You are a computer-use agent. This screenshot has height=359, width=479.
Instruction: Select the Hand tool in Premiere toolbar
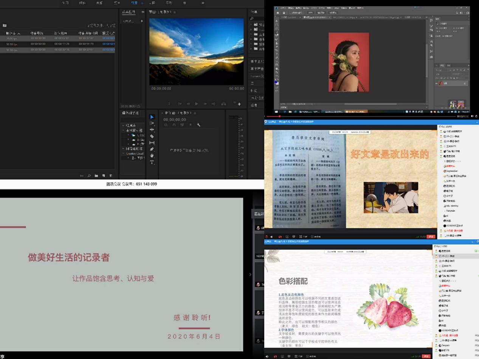click(x=152, y=155)
